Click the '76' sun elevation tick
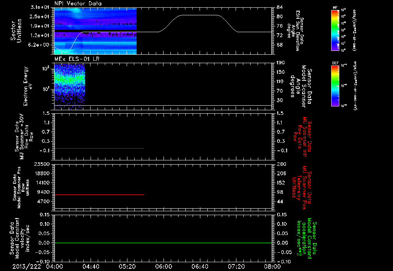This screenshot has height=271, width=393. click(280, 26)
